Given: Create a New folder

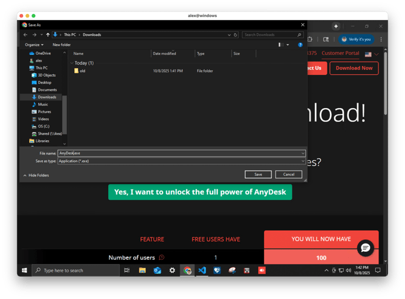Looking at the screenshot, I should [x=62, y=45].
